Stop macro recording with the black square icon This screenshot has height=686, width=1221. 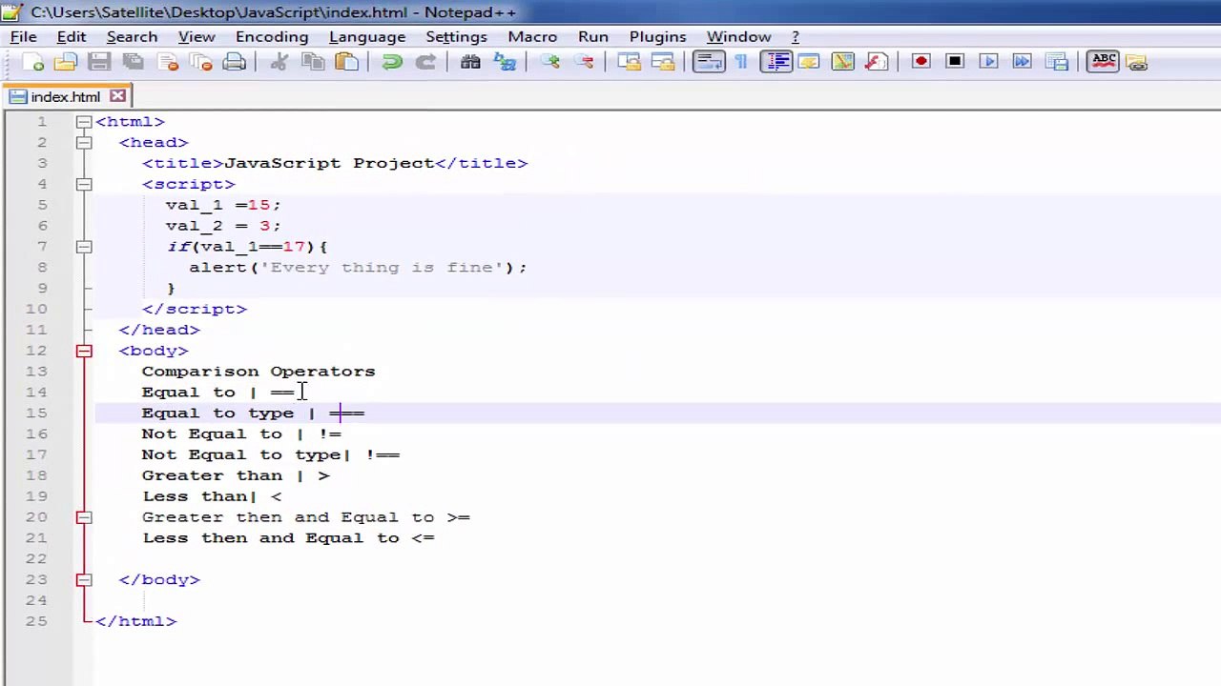click(954, 62)
